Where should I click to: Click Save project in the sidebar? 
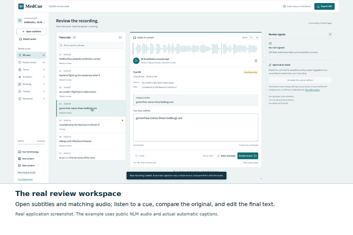[26, 159]
